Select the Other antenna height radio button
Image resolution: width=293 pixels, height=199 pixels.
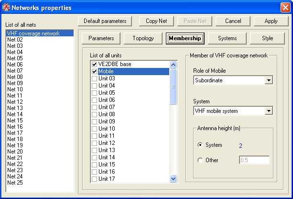click(x=200, y=160)
